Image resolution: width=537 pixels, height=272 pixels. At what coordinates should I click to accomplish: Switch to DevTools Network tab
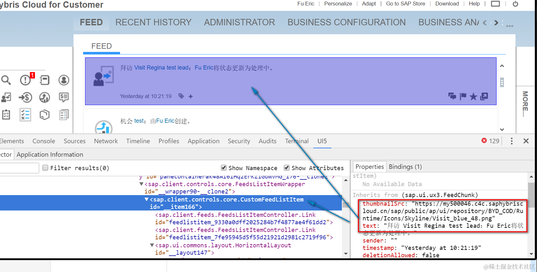click(106, 141)
